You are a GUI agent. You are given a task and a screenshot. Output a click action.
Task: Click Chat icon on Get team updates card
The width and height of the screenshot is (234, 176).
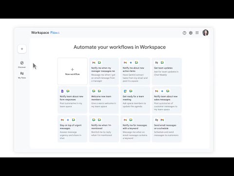click(162, 63)
